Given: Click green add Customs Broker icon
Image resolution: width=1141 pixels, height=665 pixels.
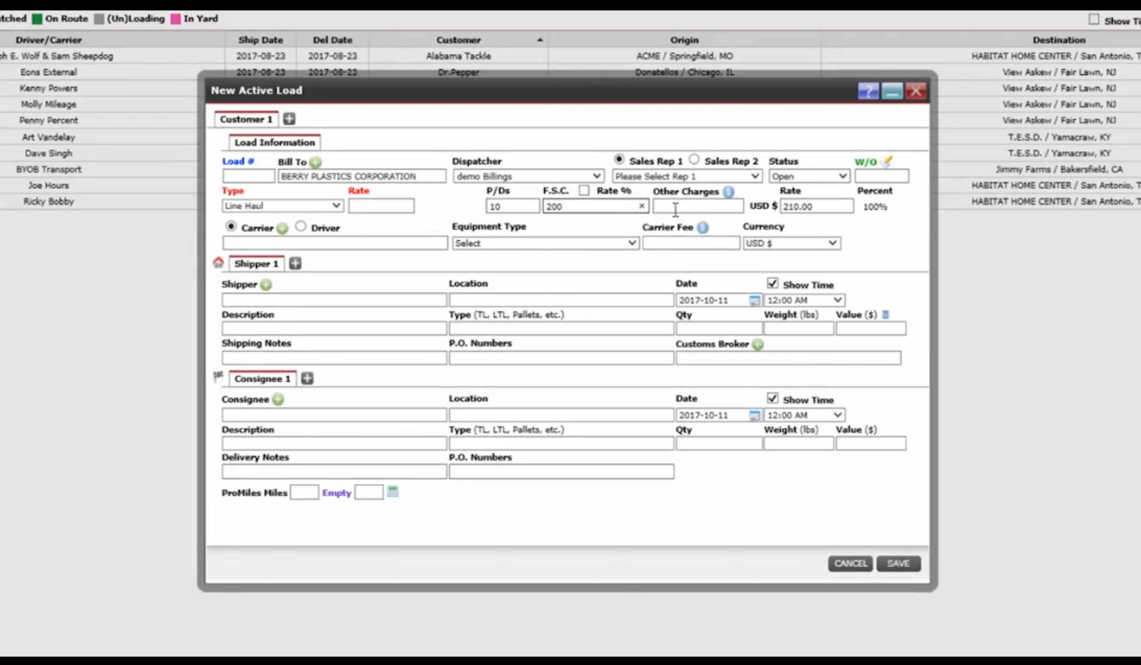Looking at the screenshot, I should pos(758,345).
